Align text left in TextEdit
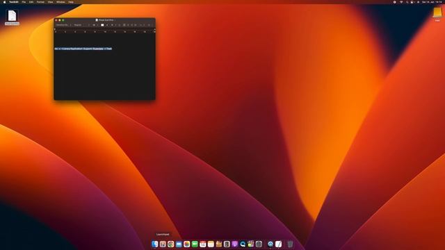The image size is (445, 250). [124, 25]
